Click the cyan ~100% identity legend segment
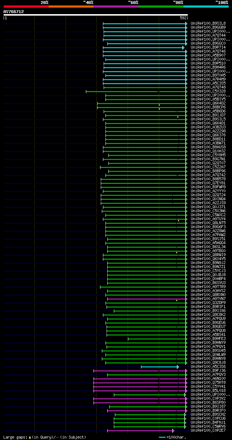Image resolution: width=232 pixels, height=440 pixels. [x=206, y=7]
